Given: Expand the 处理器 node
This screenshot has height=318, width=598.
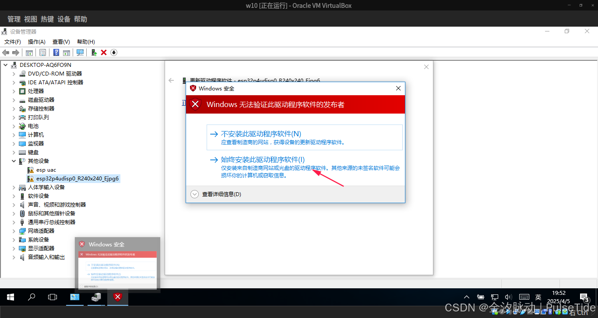Looking at the screenshot, I should pyautogui.click(x=14, y=91).
